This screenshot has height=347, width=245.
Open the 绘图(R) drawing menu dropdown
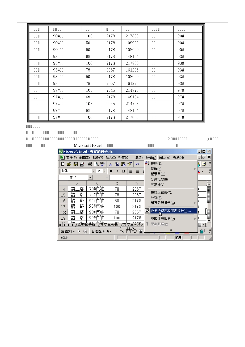pos(68,231)
